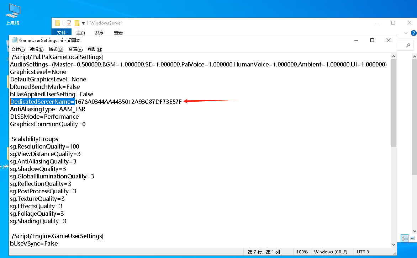This screenshot has height=258, width=417.
Task: Click the Notepad scrollbar down arrow
Action: (x=394, y=244)
